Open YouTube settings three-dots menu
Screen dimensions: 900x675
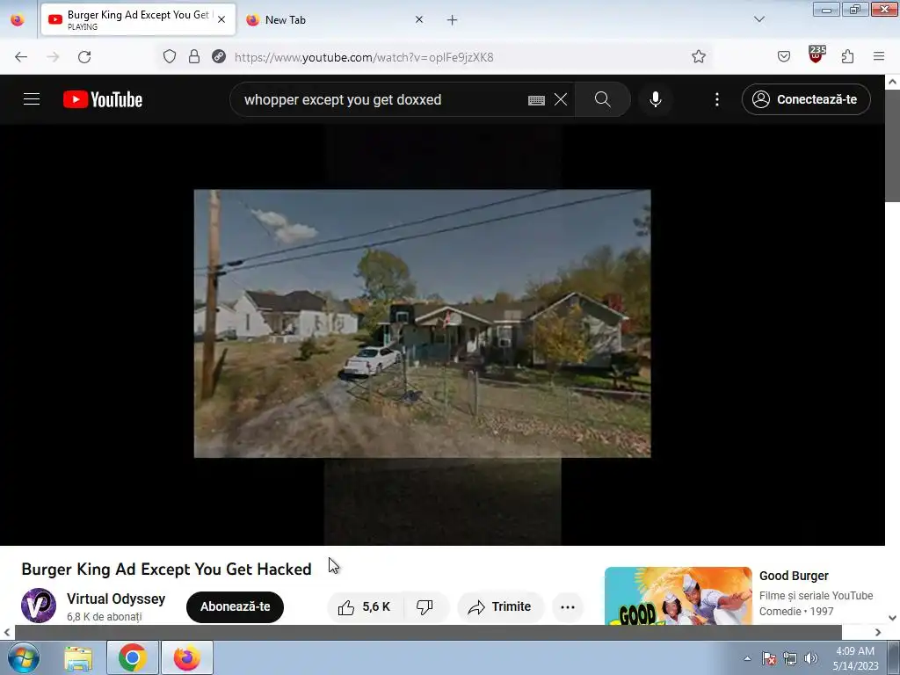point(717,99)
